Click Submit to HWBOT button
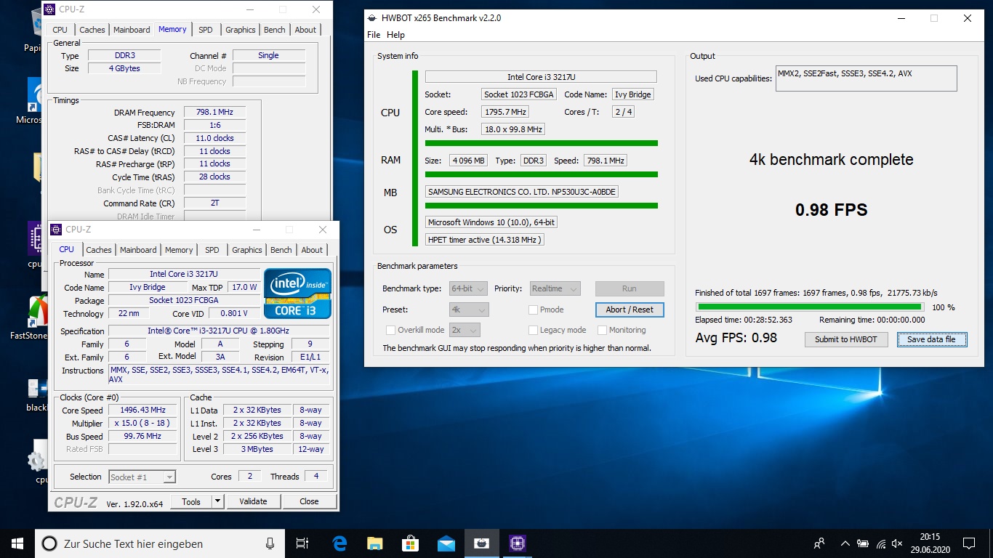This screenshot has width=993, height=558. [846, 339]
